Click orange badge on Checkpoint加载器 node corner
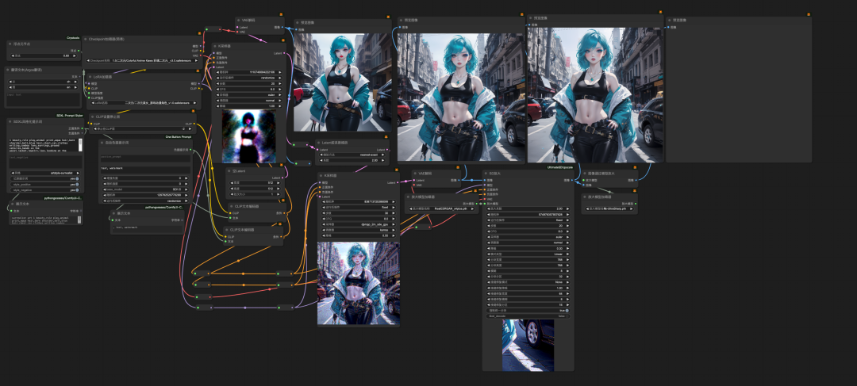 coord(198,34)
